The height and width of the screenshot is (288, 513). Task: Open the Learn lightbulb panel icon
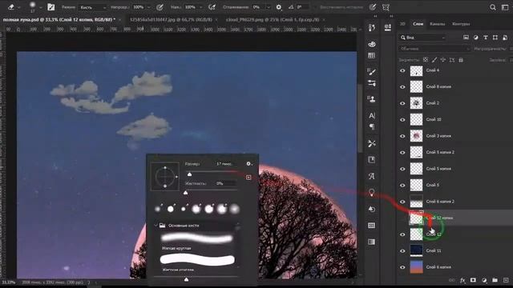coord(372,193)
